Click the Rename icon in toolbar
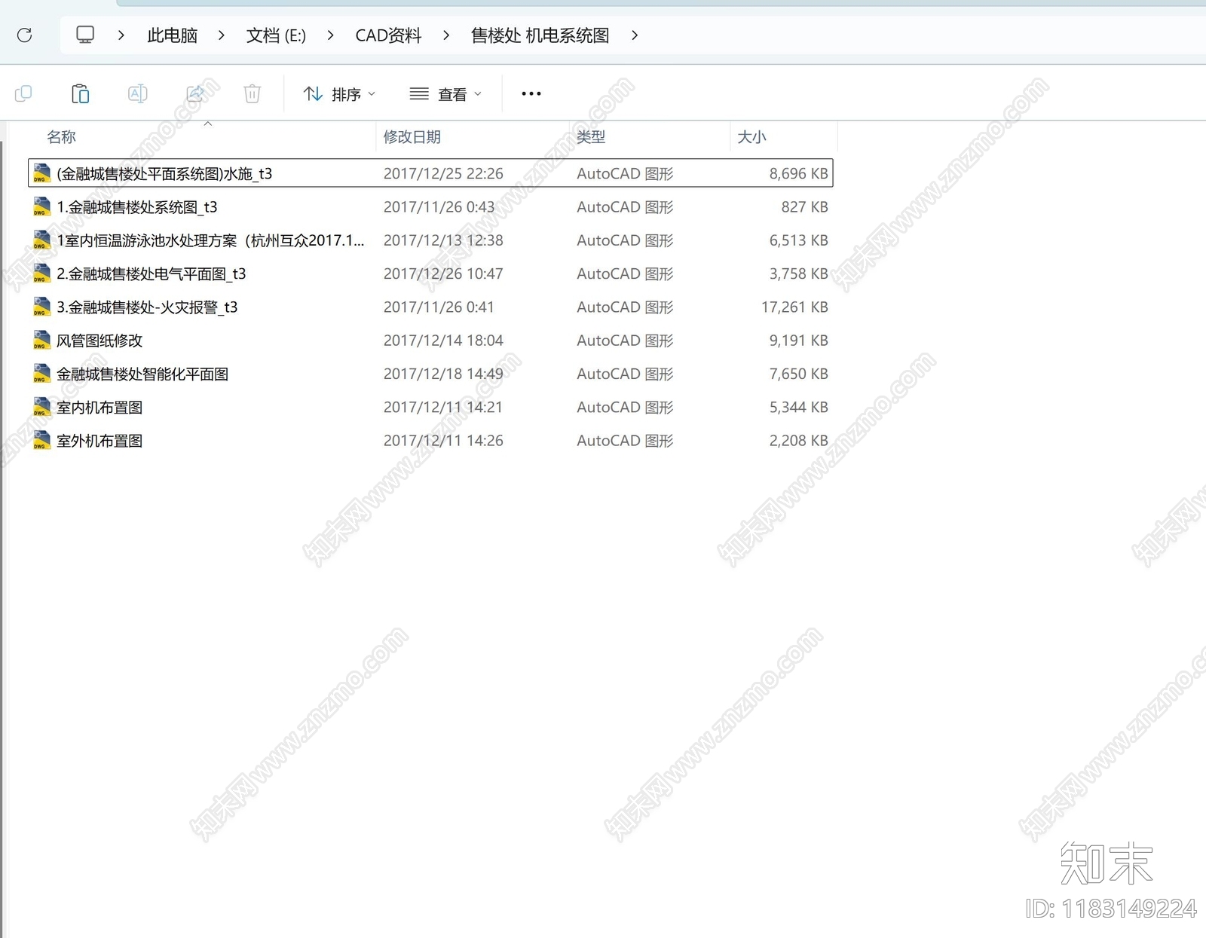The height and width of the screenshot is (938, 1206). 137,93
